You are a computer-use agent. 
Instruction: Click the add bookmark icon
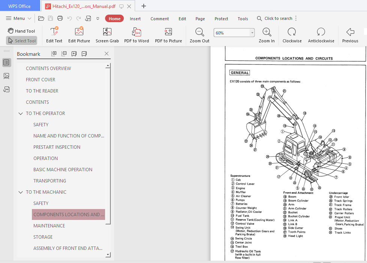[x=74, y=54]
